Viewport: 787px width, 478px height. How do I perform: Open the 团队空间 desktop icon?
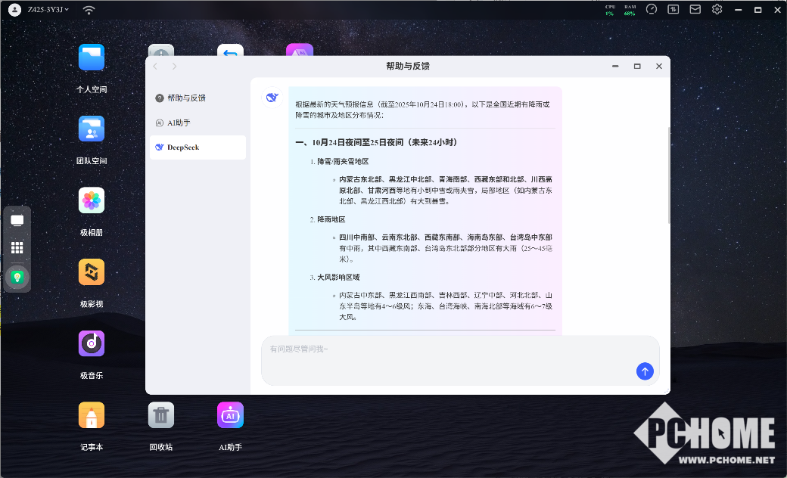coord(92,129)
